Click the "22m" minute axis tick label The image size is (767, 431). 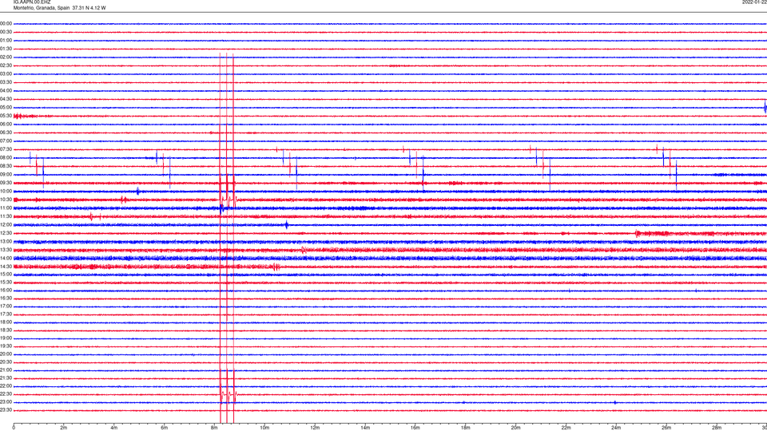click(566, 428)
